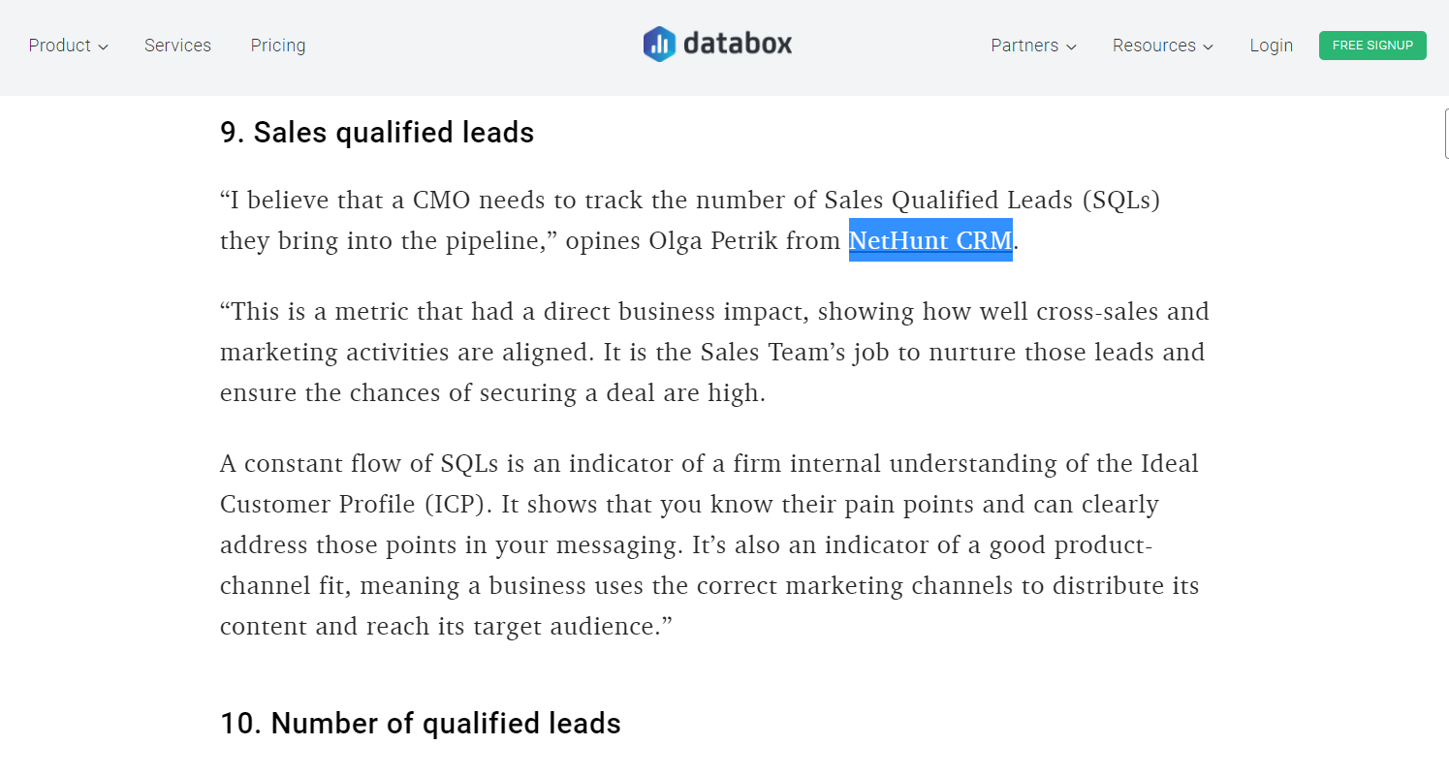Image resolution: width=1449 pixels, height=776 pixels.
Task: Expand the Partners menu chevron arrow
Action: click(x=1071, y=47)
